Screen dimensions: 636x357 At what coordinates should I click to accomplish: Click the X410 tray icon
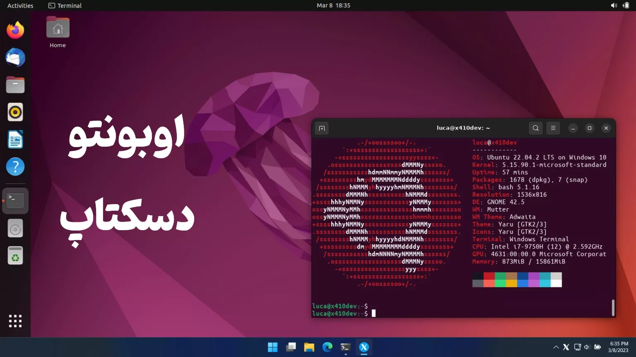coord(566,347)
